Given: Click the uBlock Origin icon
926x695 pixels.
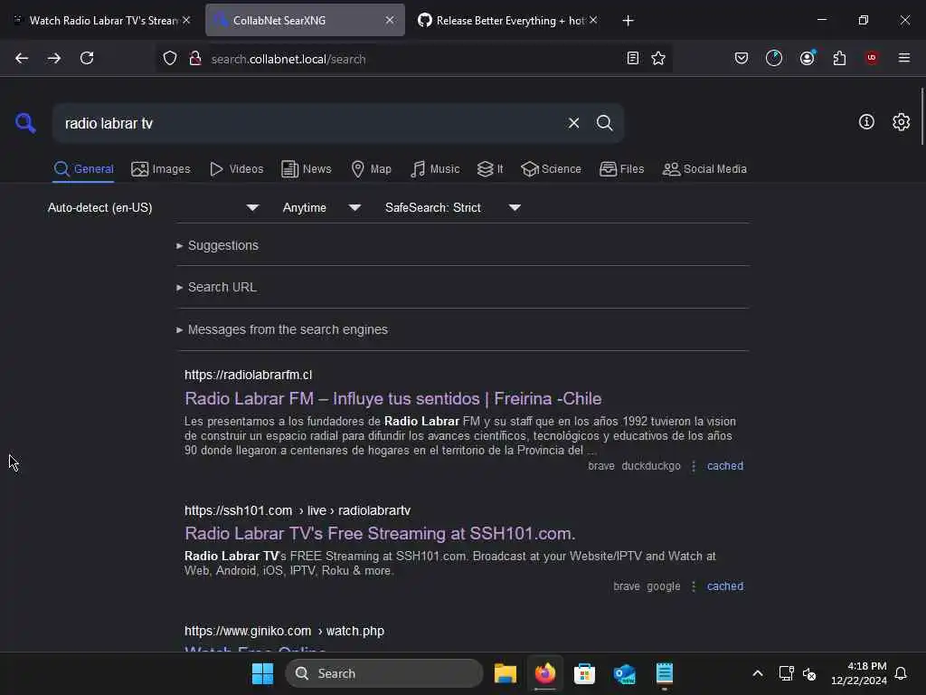Looking at the screenshot, I should (872, 58).
